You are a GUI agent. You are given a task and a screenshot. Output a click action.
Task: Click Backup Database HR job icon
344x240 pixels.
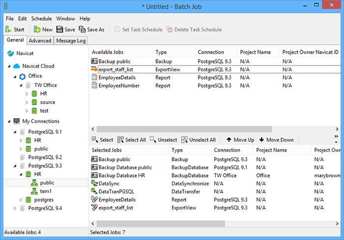[94, 175]
